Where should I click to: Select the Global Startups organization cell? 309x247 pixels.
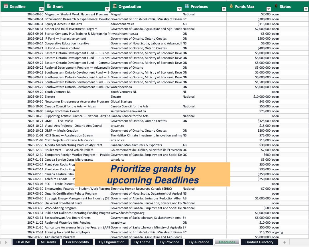tap(146, 101)
